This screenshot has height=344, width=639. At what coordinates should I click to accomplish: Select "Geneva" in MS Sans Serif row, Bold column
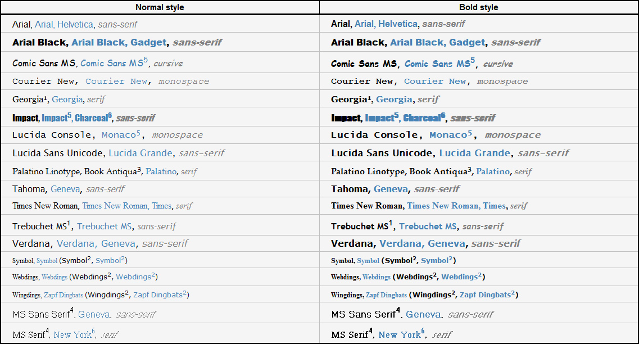click(x=423, y=315)
